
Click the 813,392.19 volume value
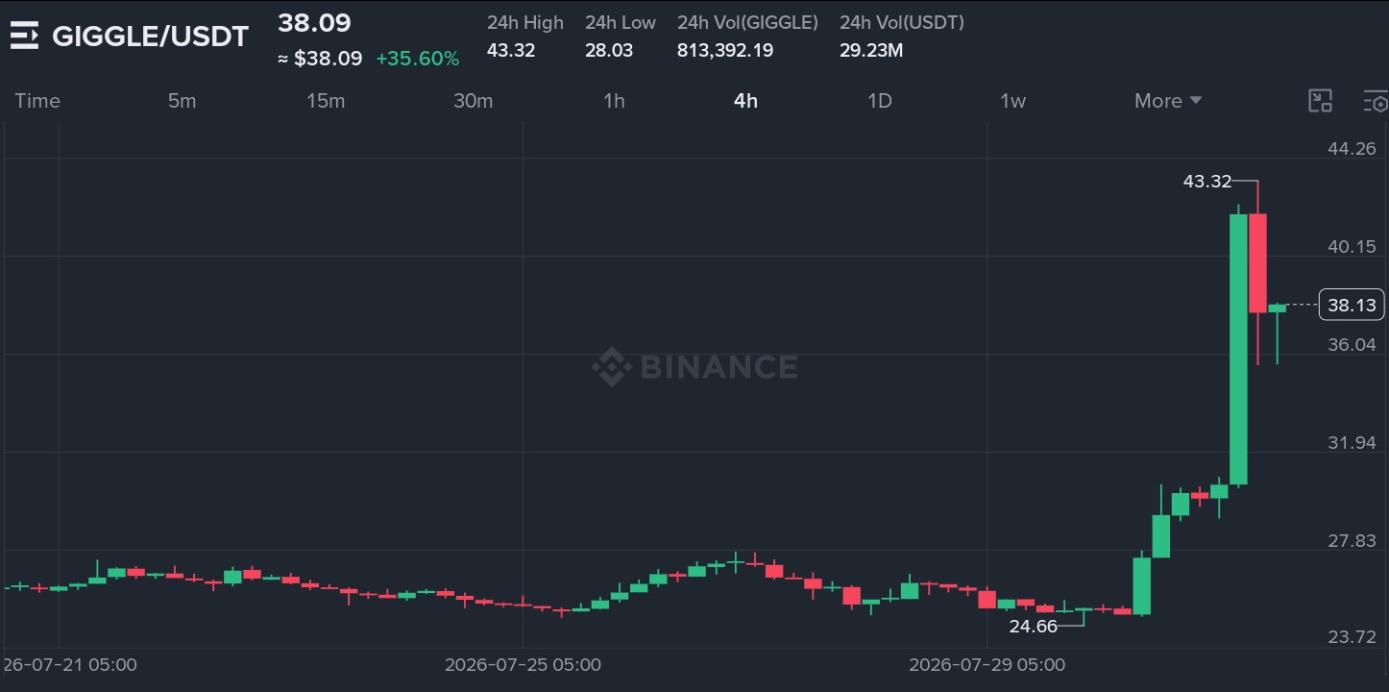point(725,50)
